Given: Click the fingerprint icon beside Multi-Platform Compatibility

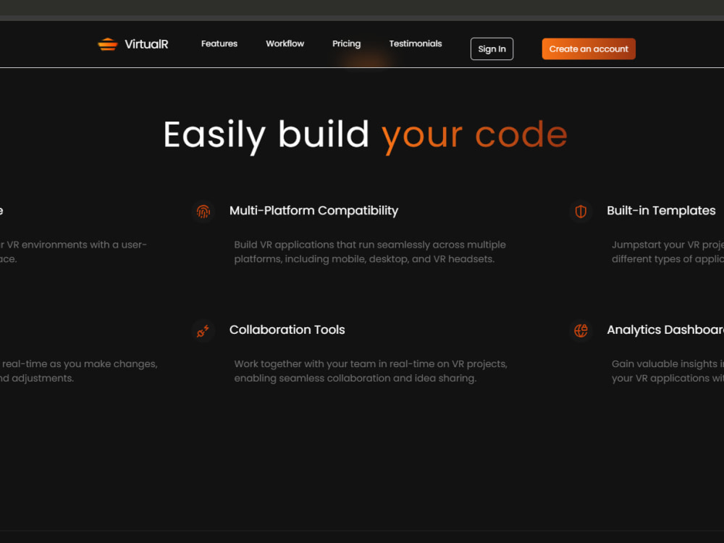Looking at the screenshot, I should (x=203, y=211).
